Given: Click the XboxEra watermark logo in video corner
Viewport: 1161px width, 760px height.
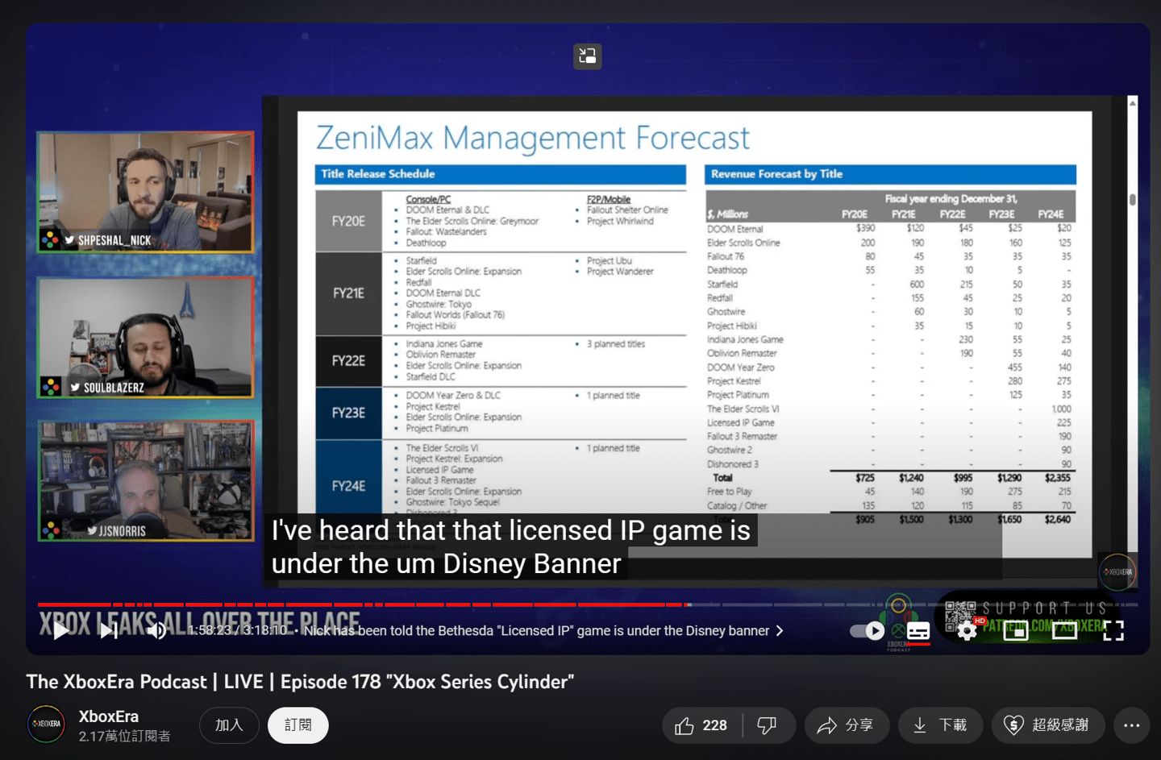Looking at the screenshot, I should pyautogui.click(x=1117, y=571).
